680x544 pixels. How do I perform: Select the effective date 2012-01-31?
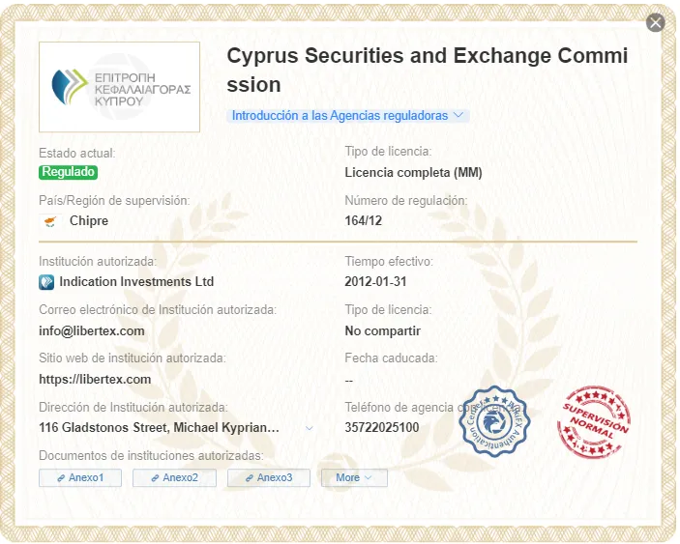375,281
